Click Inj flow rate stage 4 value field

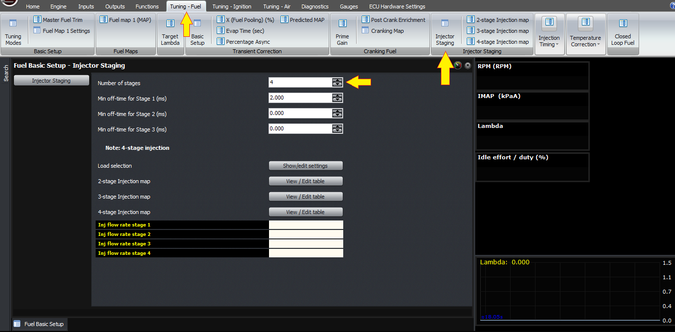pos(306,253)
